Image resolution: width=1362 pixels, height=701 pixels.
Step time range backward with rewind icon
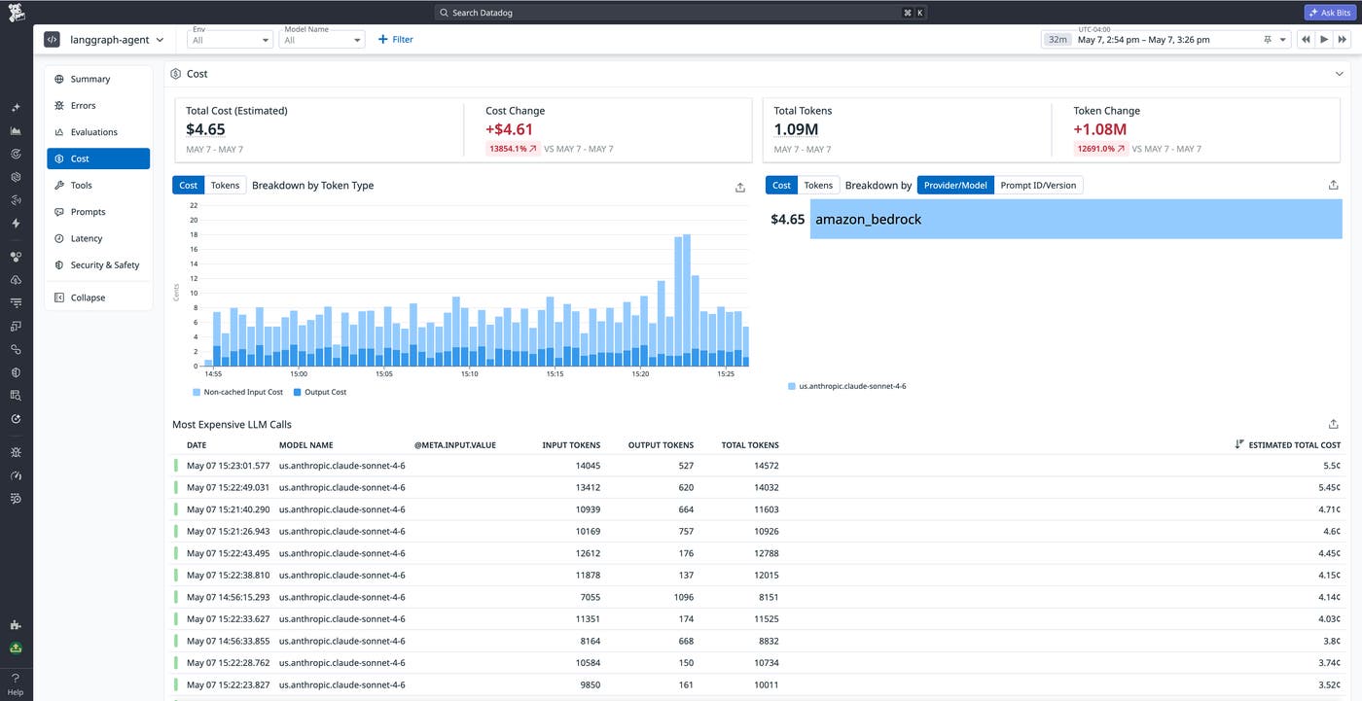[1306, 40]
